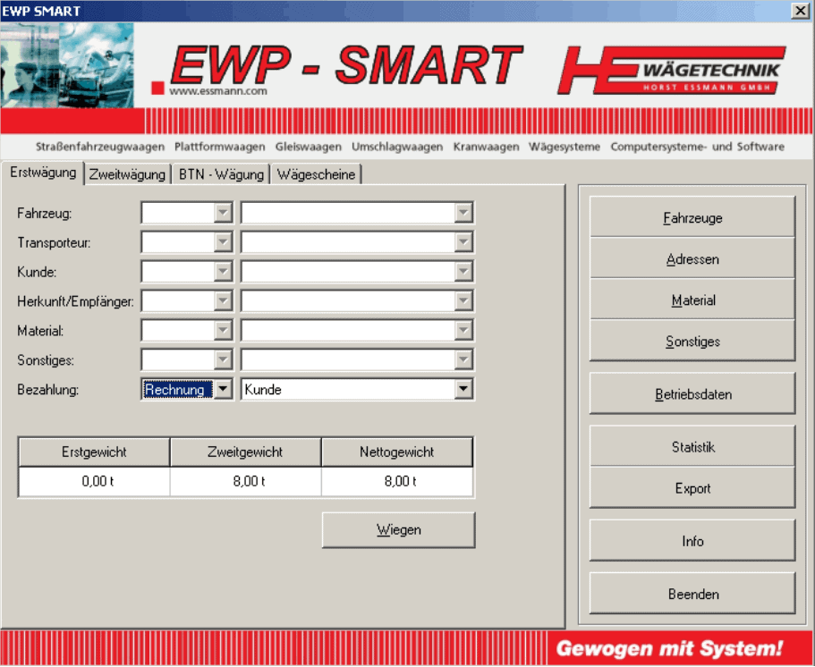Click the Export button
The height and width of the screenshot is (667, 815).
[x=692, y=488]
